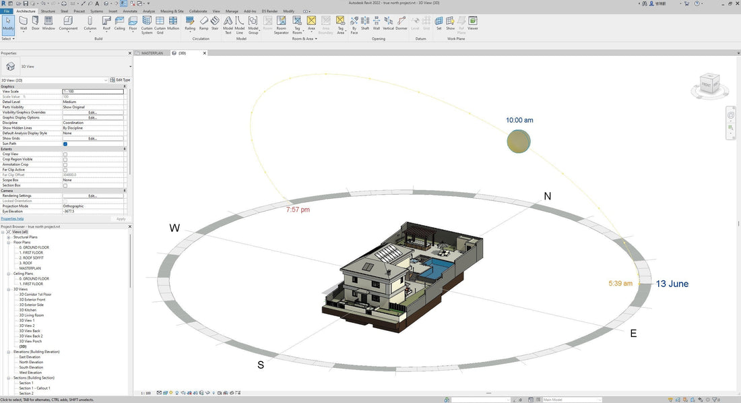The height and width of the screenshot is (403, 741).
Task: Open the work plane Viewer
Action: point(473,24)
